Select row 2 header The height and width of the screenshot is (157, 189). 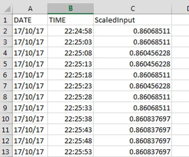(6, 31)
